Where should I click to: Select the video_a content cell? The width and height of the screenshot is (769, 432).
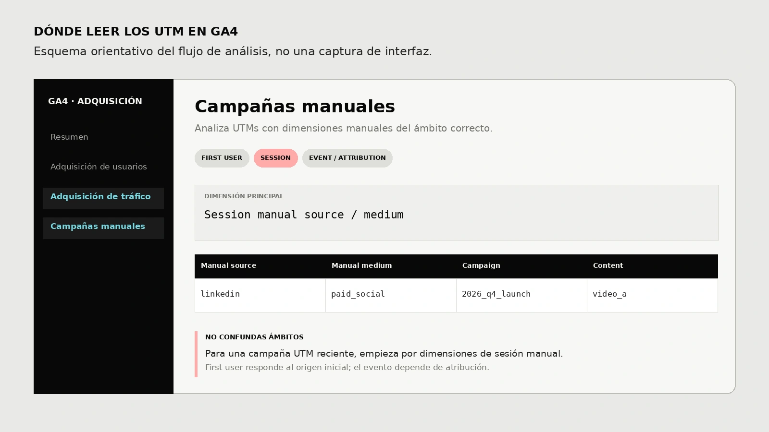pos(652,295)
